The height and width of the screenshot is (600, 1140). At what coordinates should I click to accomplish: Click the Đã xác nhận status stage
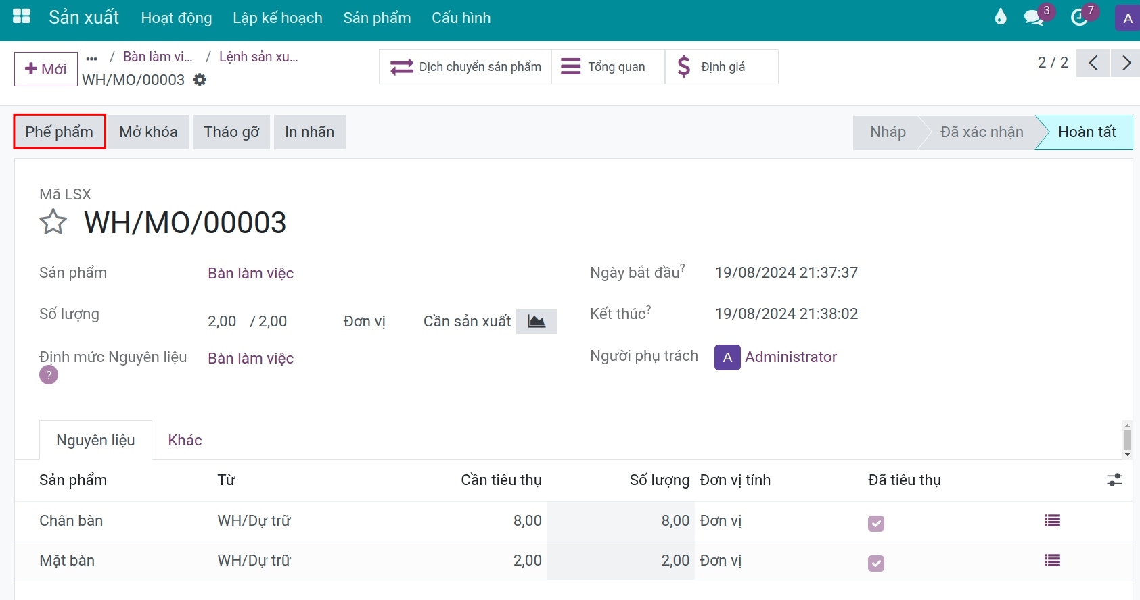[982, 132]
